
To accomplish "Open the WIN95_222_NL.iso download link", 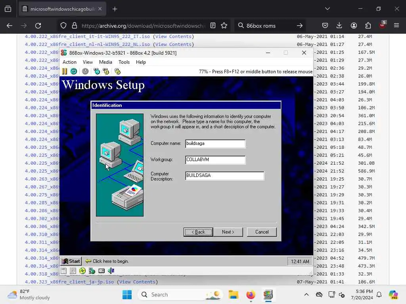I will point(87,44).
